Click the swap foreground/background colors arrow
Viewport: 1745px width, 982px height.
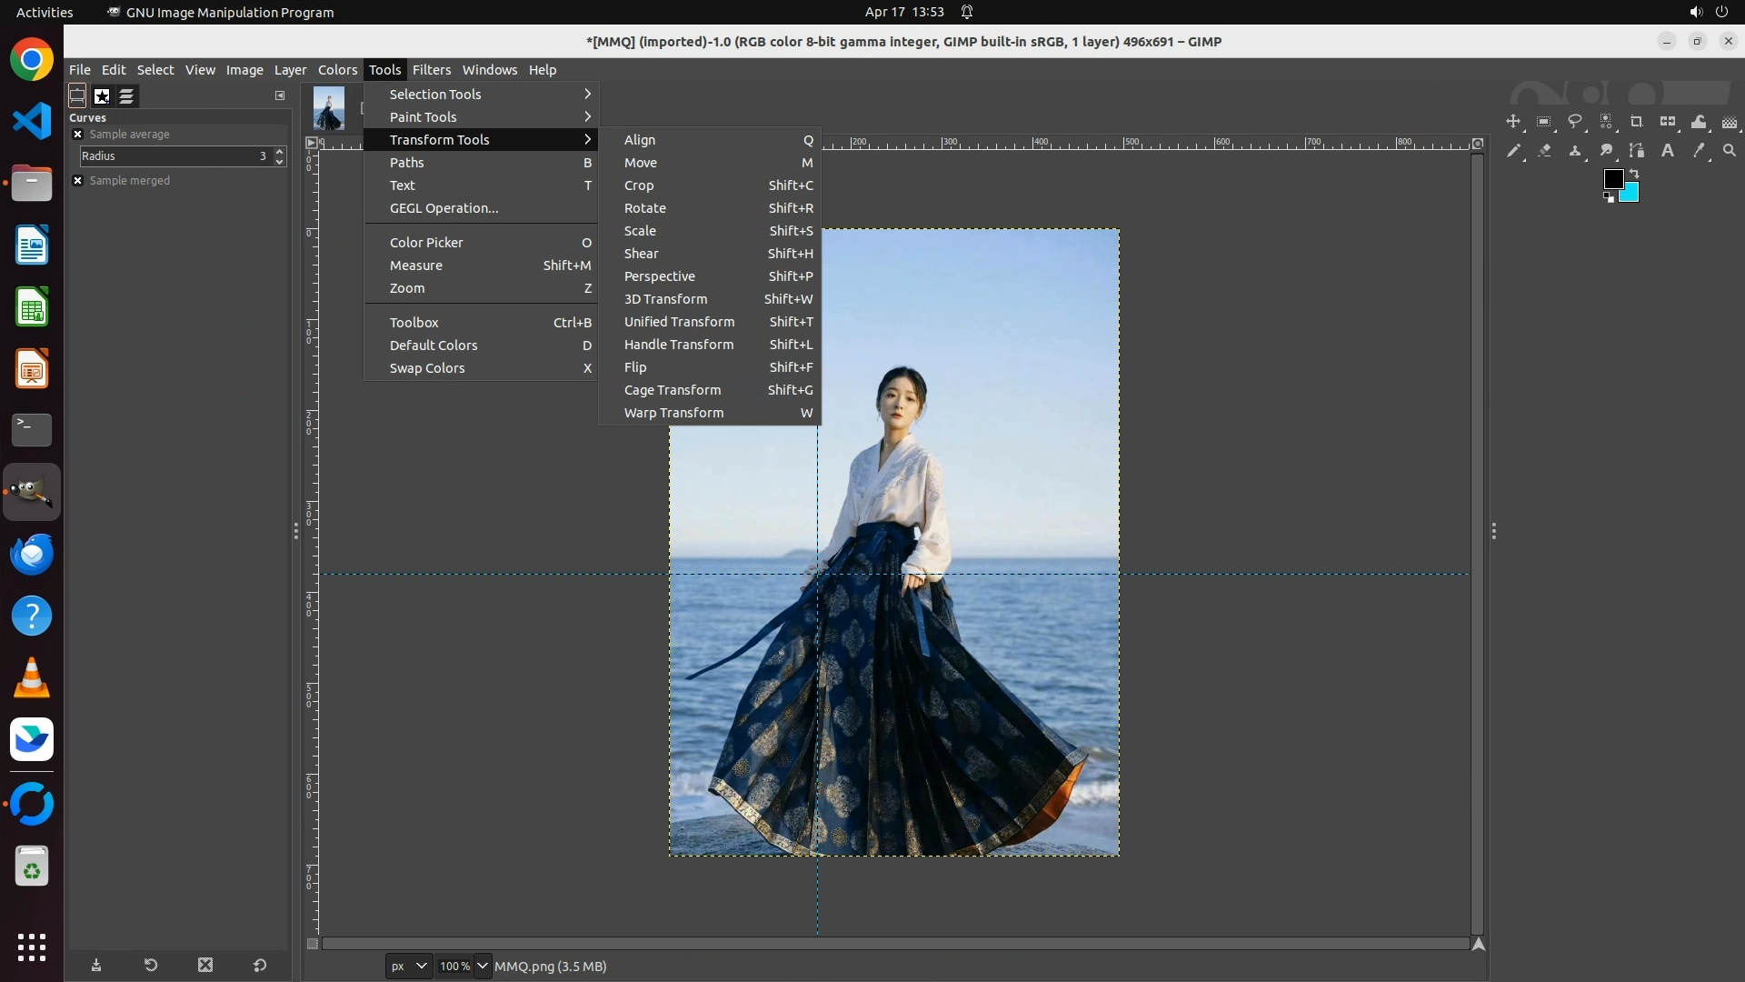pyautogui.click(x=1634, y=173)
